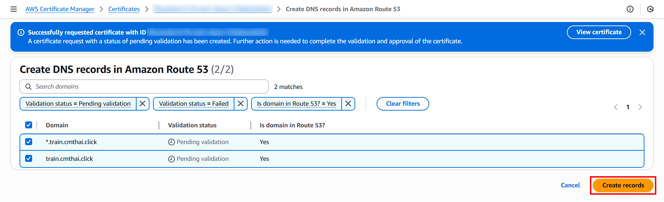
Task: Open the blurred certificate ID breadcrumb
Action: pos(213,9)
